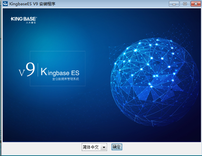
Task: Click the large K in Kingbase ES
Action: tap(44, 71)
